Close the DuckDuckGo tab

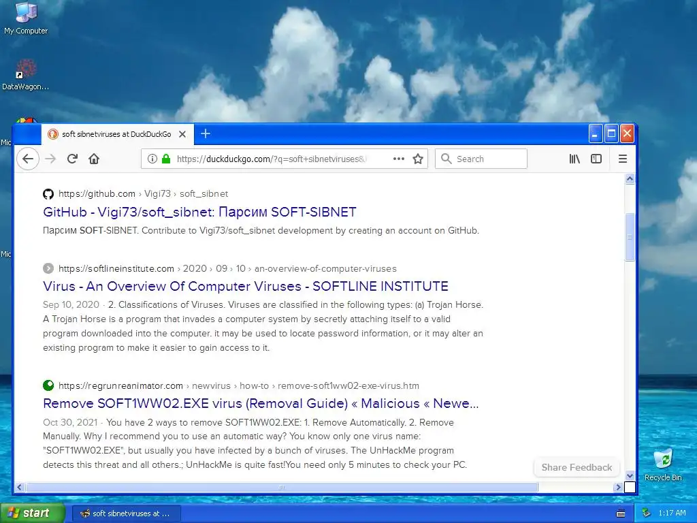(182, 134)
